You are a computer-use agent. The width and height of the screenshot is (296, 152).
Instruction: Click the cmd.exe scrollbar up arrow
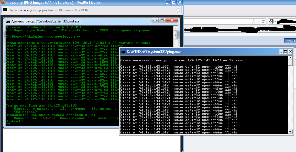pyautogui.click(x=176, y=27)
